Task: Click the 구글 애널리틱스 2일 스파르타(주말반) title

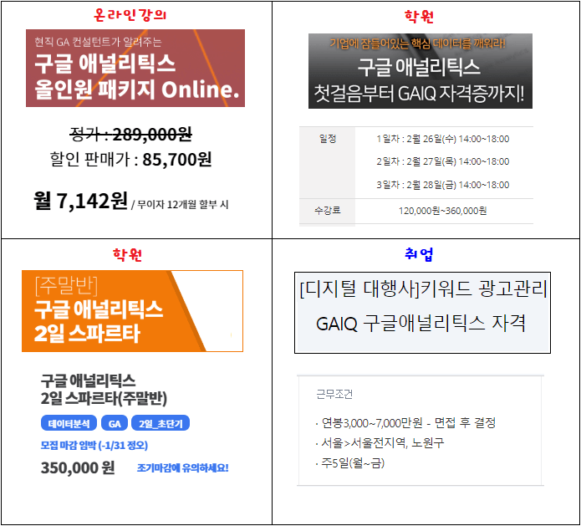Action: [104, 390]
